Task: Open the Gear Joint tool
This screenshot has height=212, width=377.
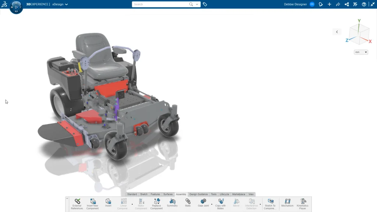Action: [x=203, y=203]
